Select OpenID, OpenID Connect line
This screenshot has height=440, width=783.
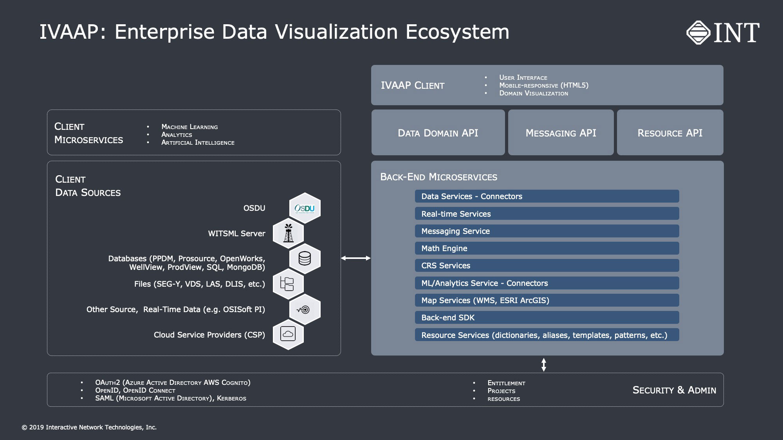coord(135,390)
